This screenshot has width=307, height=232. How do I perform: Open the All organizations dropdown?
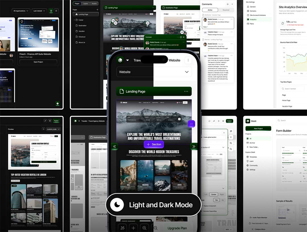pyautogui.click(x=21, y=11)
